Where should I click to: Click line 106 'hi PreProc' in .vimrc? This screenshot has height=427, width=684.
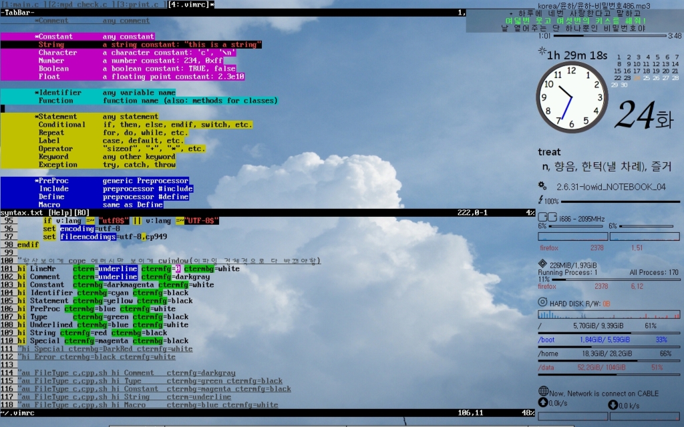pos(96,309)
